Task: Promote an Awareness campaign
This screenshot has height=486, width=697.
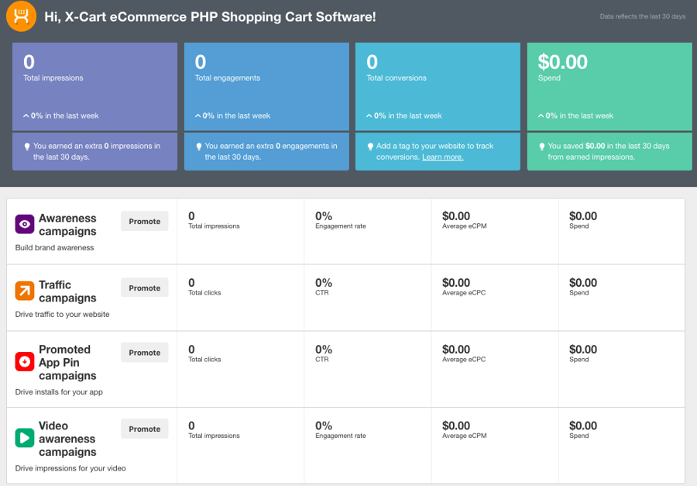Action: click(145, 221)
